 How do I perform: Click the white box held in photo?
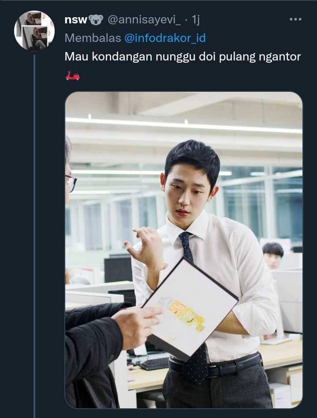pyautogui.click(x=190, y=308)
